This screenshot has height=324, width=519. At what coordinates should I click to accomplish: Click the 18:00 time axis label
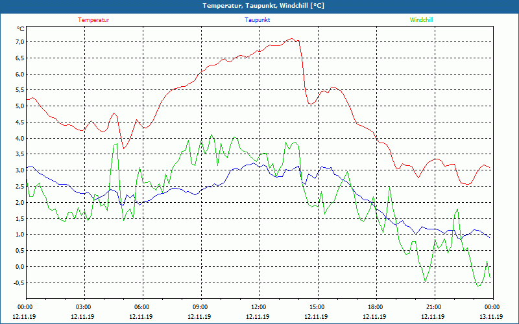(375, 307)
